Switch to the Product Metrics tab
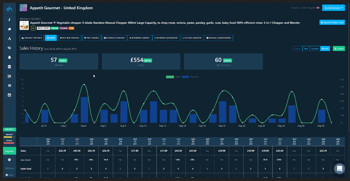 32,38
